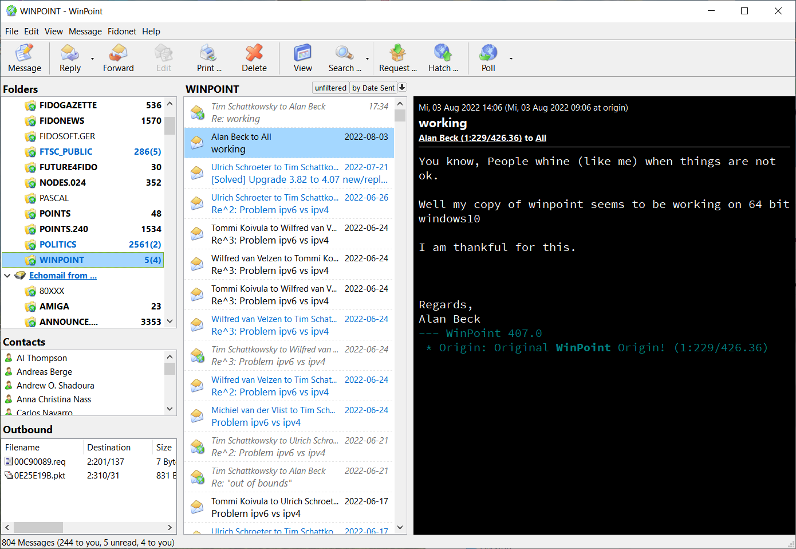This screenshot has width=796, height=549.
Task: Open the Fidonet menu
Action: 122,32
